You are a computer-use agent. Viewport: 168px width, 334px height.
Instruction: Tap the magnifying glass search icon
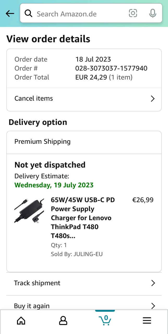(28, 14)
